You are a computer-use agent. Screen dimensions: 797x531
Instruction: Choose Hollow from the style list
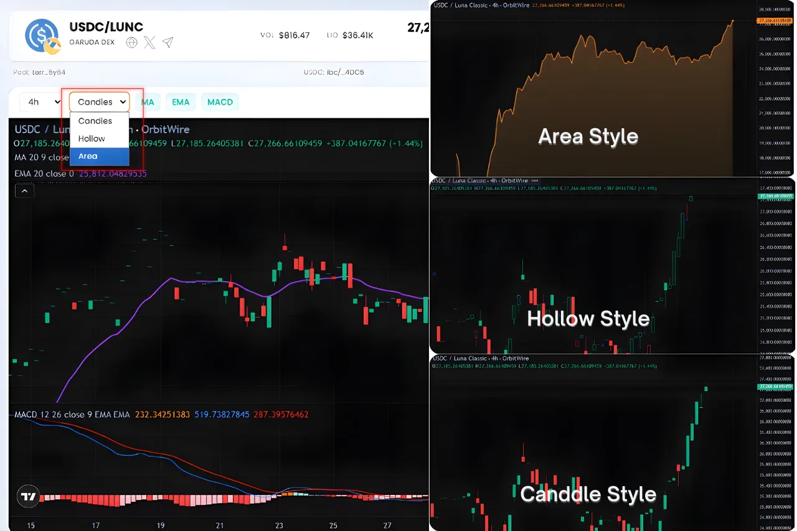(x=92, y=138)
